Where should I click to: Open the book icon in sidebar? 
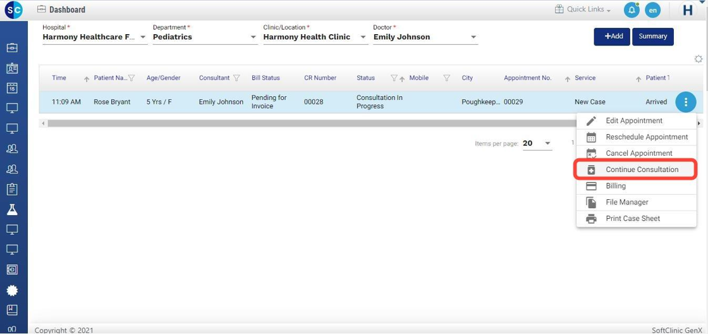click(12, 310)
